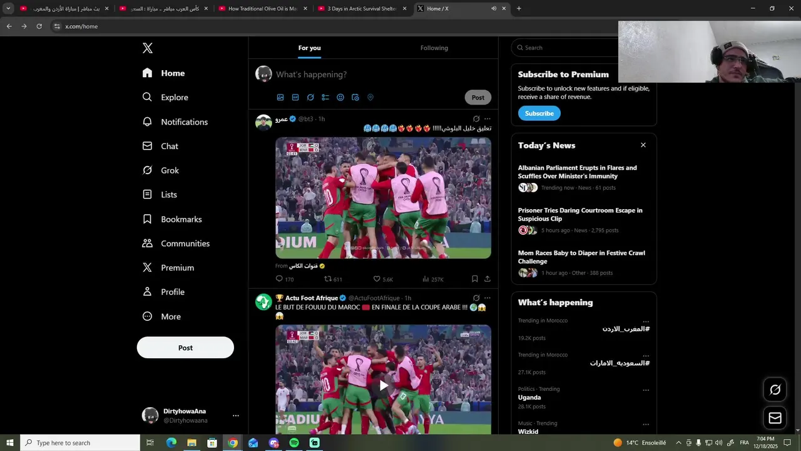
Task: Repost the @bt3 post with 611 reposts
Action: [x=333, y=279]
